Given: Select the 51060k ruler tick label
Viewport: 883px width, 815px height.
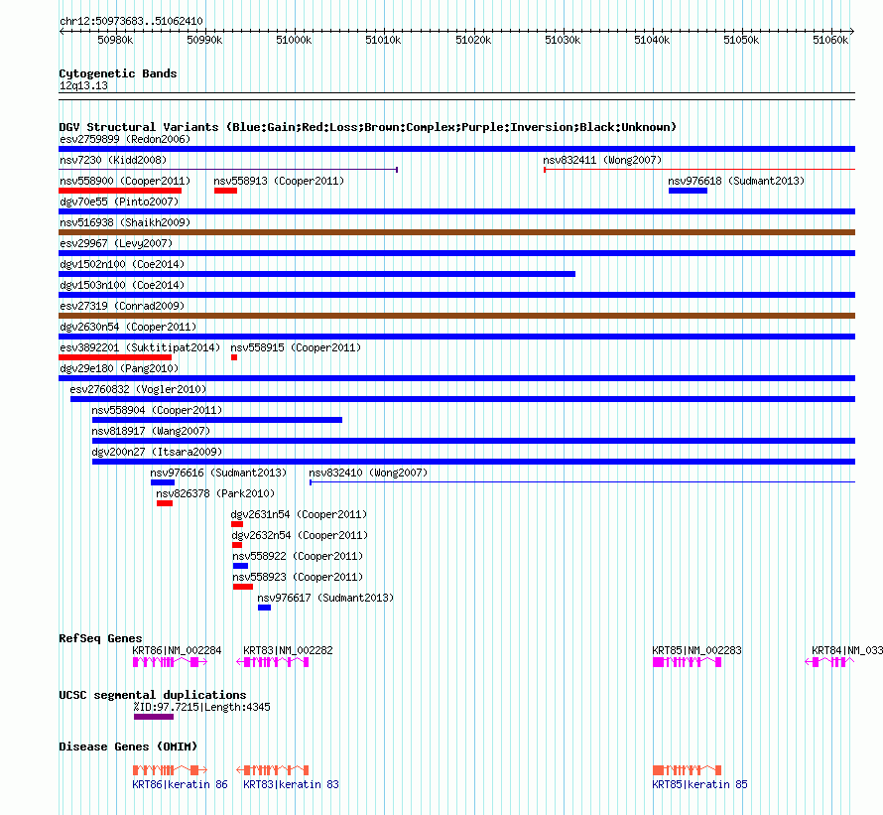Looking at the screenshot, I should click(830, 40).
